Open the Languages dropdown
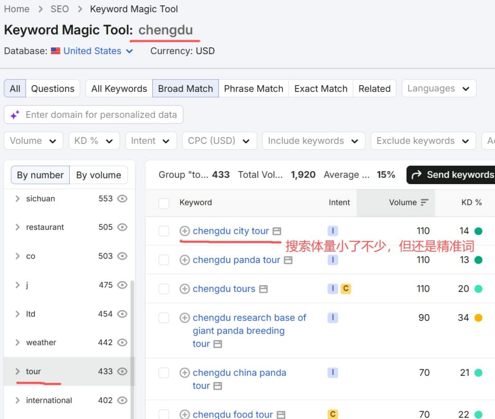 [x=439, y=88]
